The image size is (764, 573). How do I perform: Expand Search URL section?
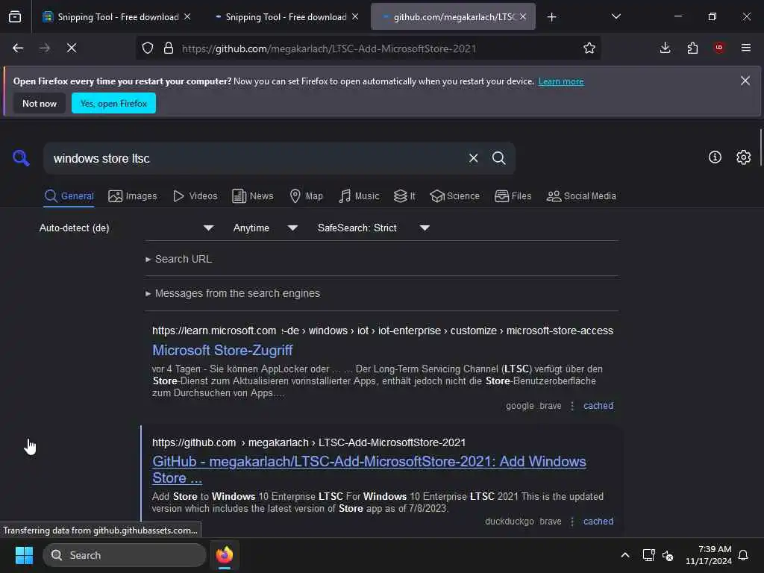pos(179,259)
